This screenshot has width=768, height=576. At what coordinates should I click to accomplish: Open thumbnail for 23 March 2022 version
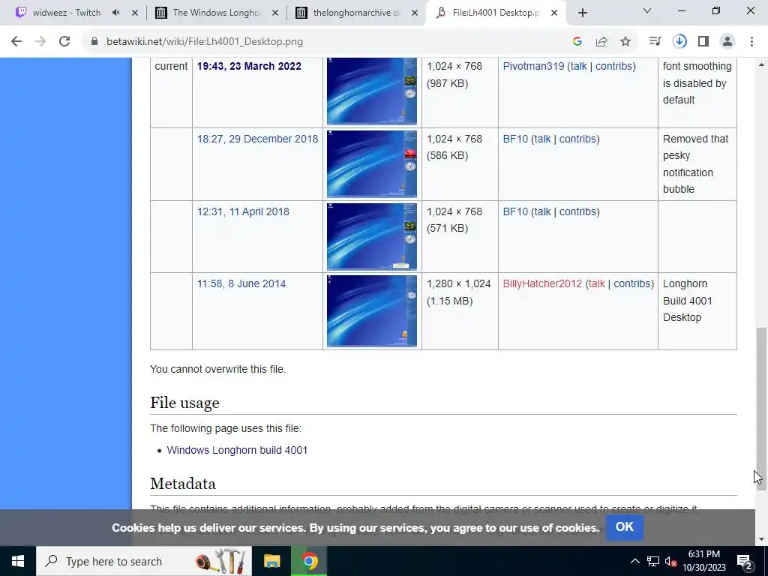pyautogui.click(x=372, y=91)
